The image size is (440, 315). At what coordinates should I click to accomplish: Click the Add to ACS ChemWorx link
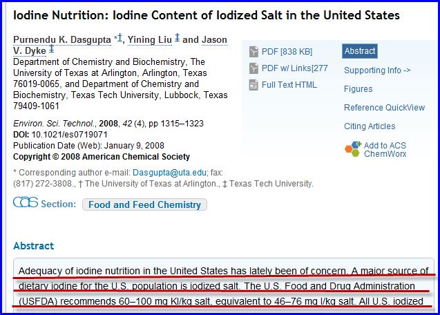coord(385,149)
